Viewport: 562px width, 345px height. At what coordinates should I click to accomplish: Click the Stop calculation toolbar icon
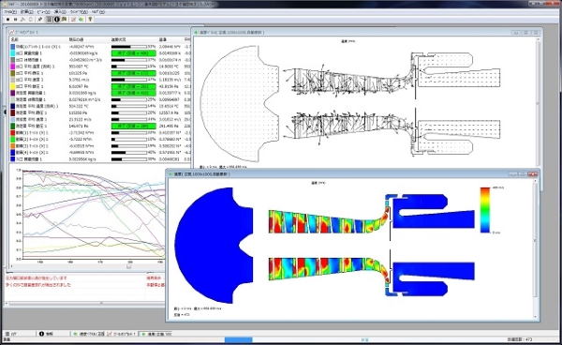pos(7,20)
